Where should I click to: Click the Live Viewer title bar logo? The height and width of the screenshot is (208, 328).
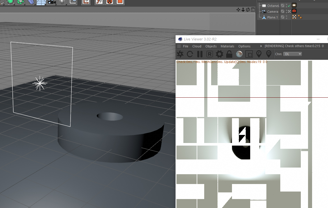(180, 39)
